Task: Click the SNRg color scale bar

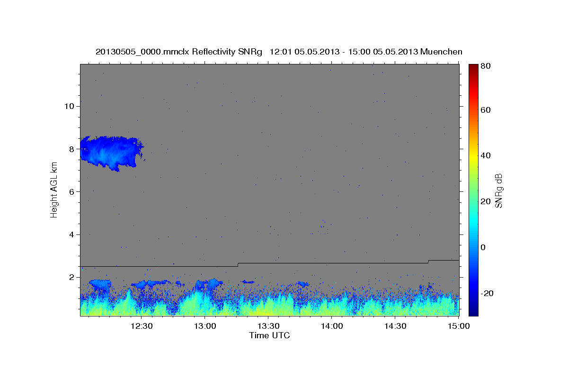Action: point(473,190)
